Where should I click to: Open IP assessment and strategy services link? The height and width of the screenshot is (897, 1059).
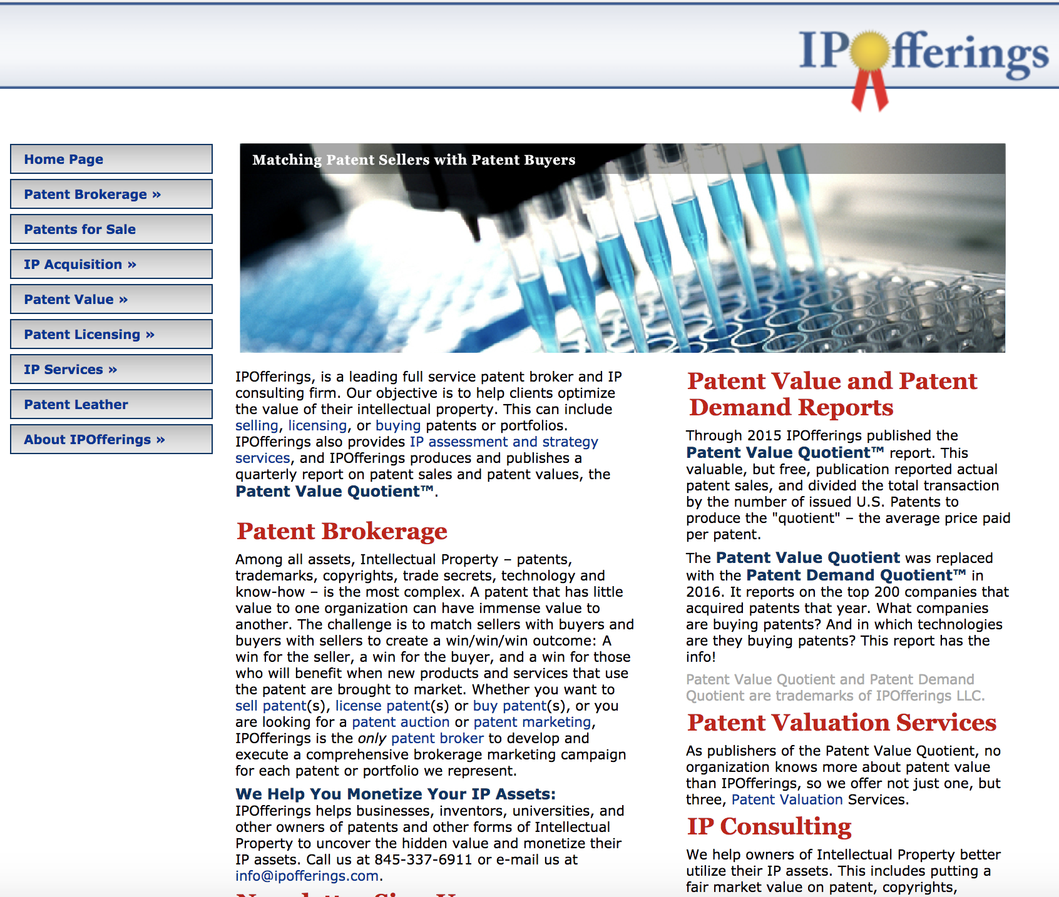(503, 442)
